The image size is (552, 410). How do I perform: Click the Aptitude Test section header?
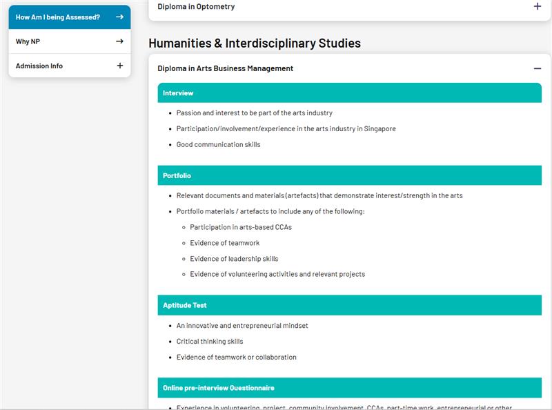(x=349, y=305)
